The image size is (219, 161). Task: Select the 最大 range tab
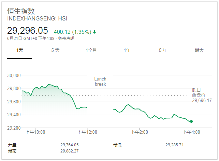click(x=199, y=50)
